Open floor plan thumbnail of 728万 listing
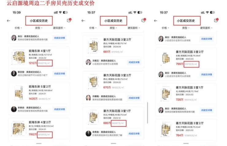 pos(166,94)
